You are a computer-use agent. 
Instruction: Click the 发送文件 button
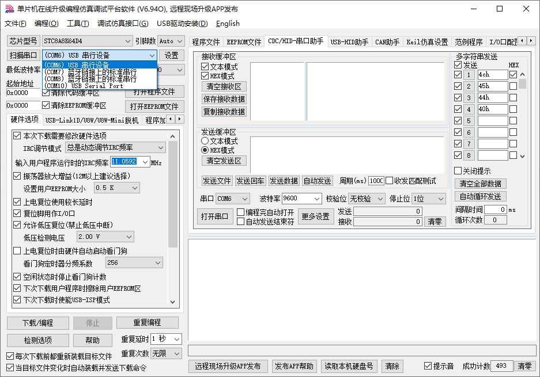point(217,181)
